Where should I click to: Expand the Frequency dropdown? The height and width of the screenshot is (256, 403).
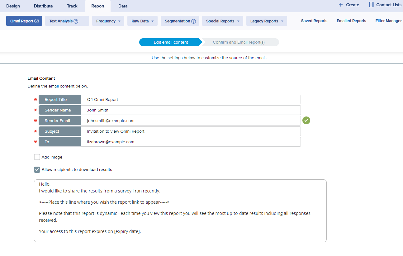coord(108,21)
